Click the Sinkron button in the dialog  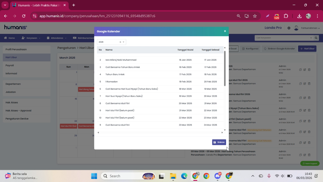coord(219,142)
